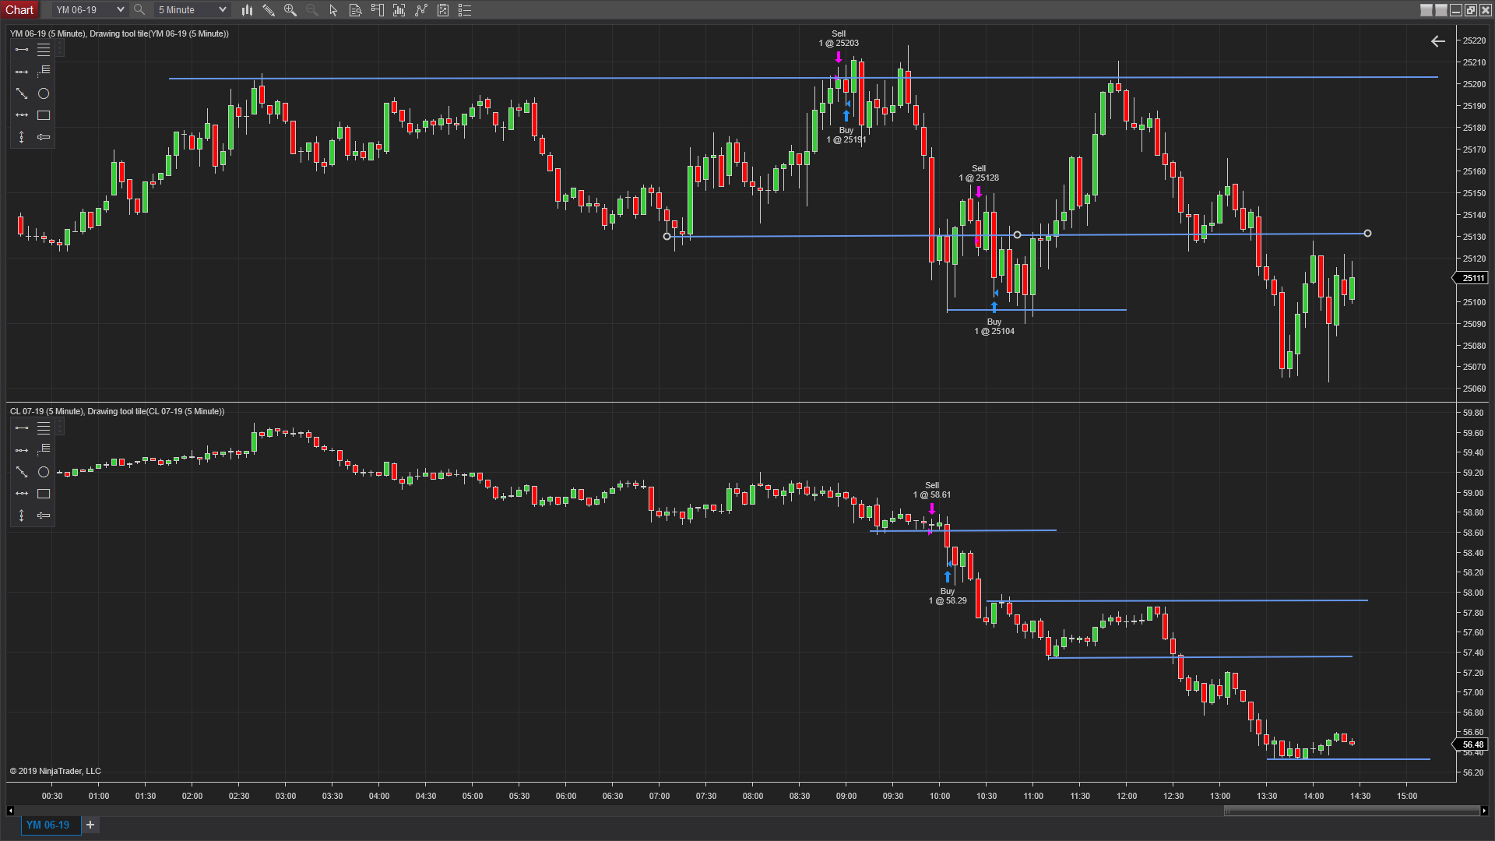Select Ruler tool in CL drawing tile
The width and height of the screenshot is (1495, 841).
pos(44,516)
